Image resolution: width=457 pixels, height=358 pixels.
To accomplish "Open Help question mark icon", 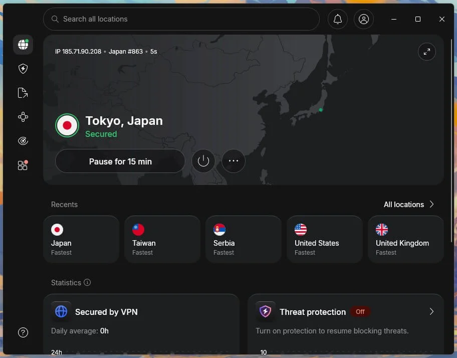I will point(23,332).
